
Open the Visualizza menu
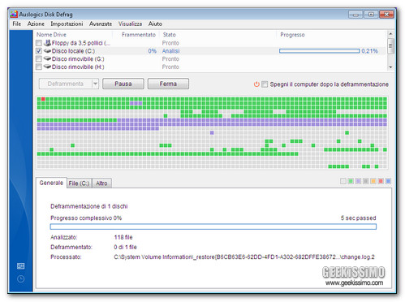[130, 24]
